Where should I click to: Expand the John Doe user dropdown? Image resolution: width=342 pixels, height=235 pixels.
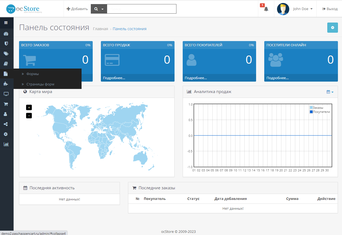[x=303, y=9]
